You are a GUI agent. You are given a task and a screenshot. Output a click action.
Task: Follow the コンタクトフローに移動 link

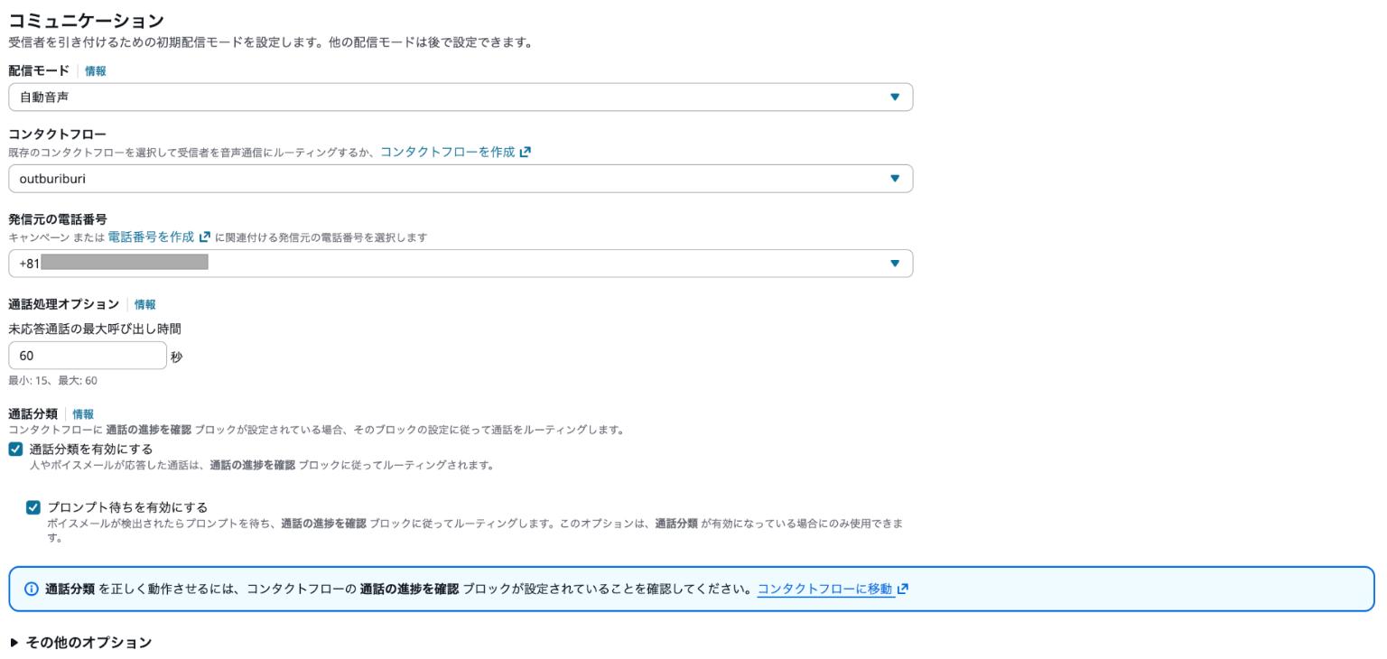click(825, 589)
